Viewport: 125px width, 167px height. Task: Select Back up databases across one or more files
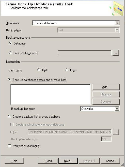pyautogui.click(x=9, y=80)
